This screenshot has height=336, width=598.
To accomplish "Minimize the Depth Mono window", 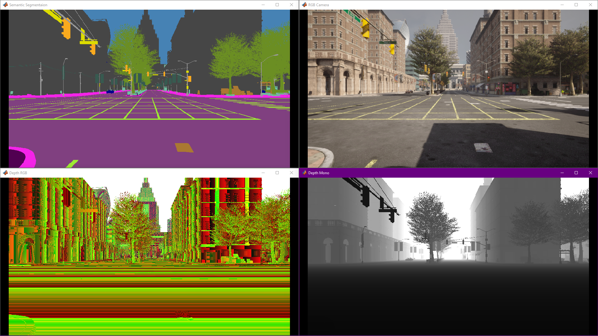I will [562, 173].
